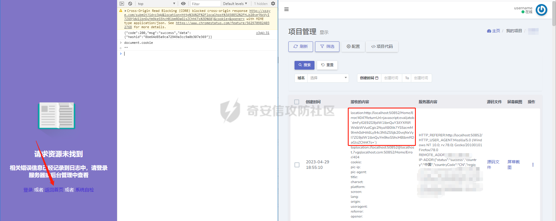Open the xssye.com submit URL in warning

pos(197,15)
